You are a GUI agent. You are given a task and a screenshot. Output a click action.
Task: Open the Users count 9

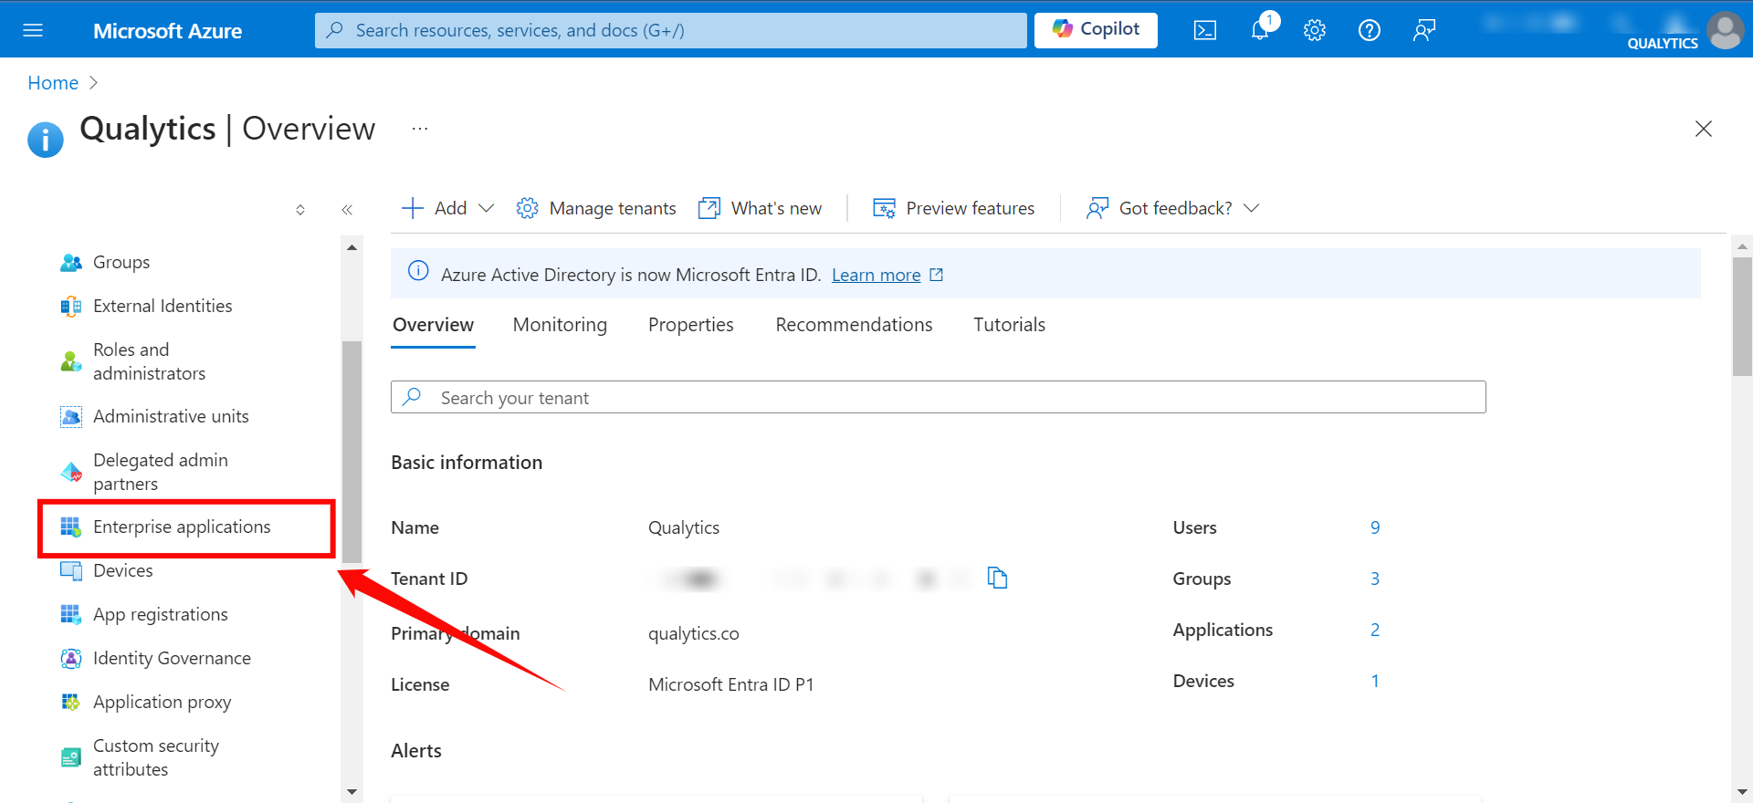[1375, 527]
